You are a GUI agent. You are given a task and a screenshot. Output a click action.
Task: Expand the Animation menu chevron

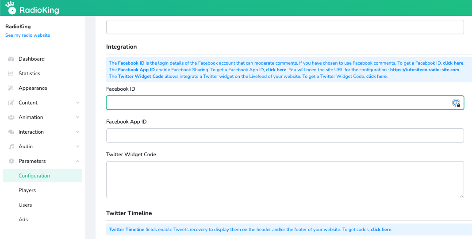(78, 117)
